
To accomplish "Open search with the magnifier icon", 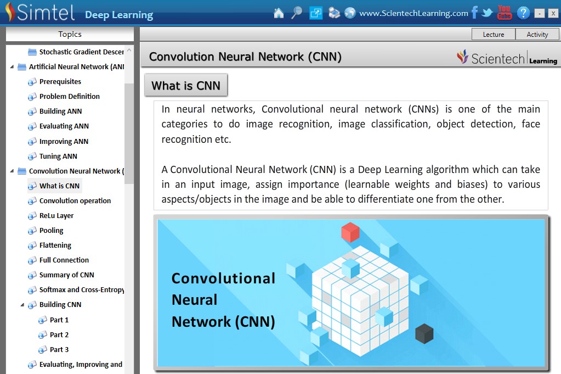I will coord(297,13).
